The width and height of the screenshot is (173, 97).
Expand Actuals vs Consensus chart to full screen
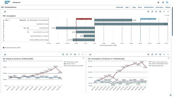click(71, 55)
